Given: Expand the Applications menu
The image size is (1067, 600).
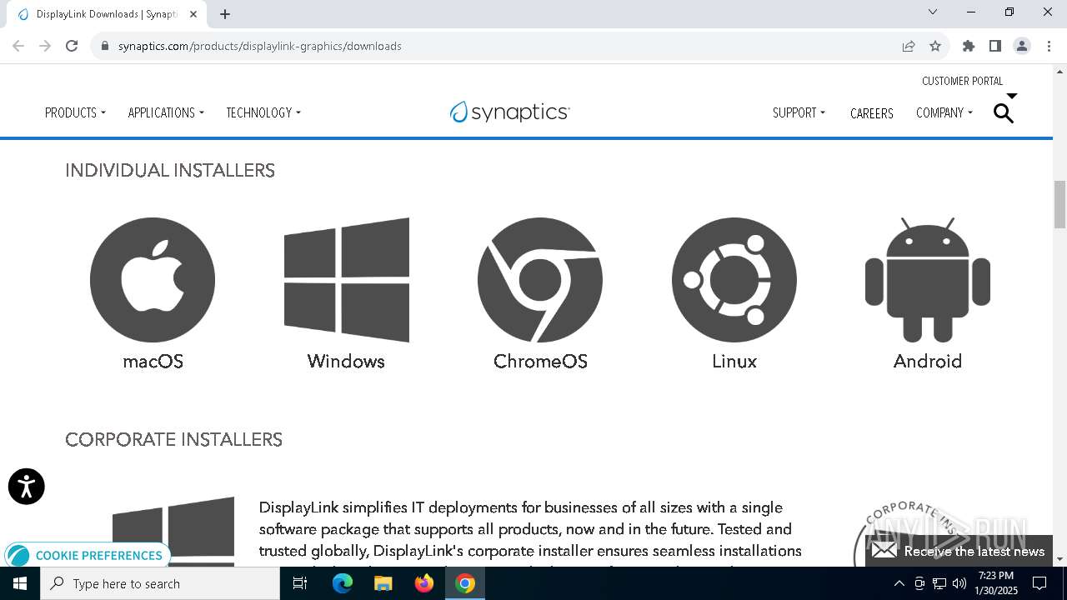Looking at the screenshot, I should 166,112.
